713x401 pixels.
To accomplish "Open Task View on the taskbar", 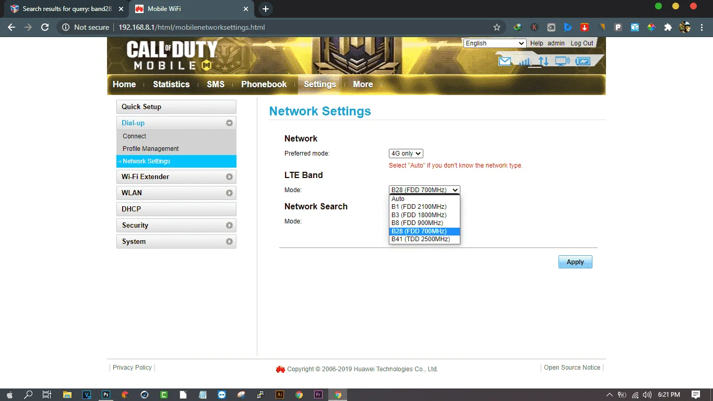I will 47,395.
